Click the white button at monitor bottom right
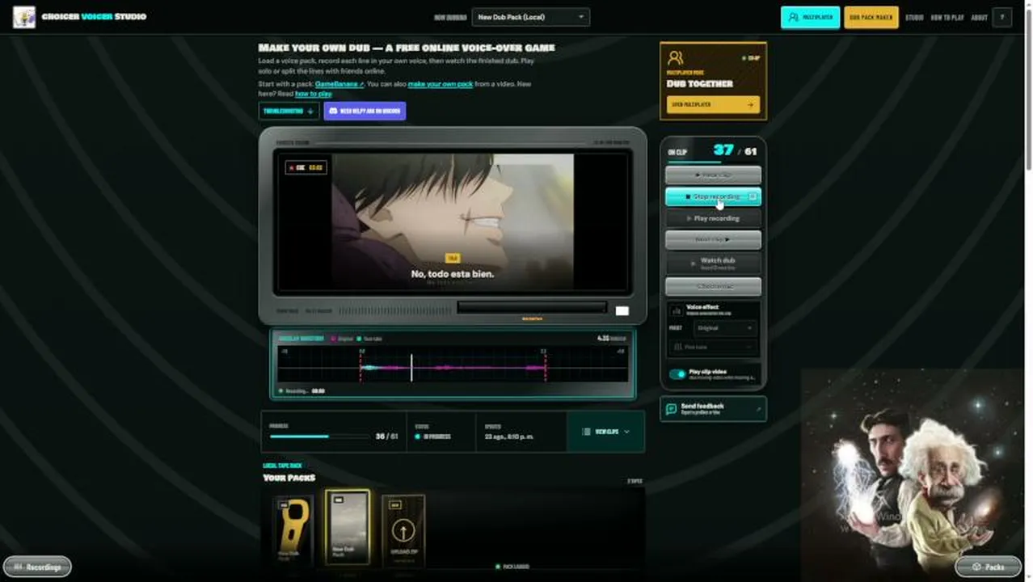The width and height of the screenshot is (1033, 582). click(622, 311)
